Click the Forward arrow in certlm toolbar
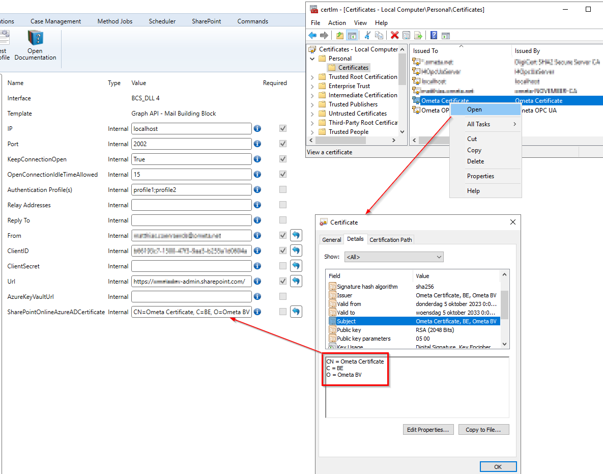The image size is (603, 474). click(324, 36)
